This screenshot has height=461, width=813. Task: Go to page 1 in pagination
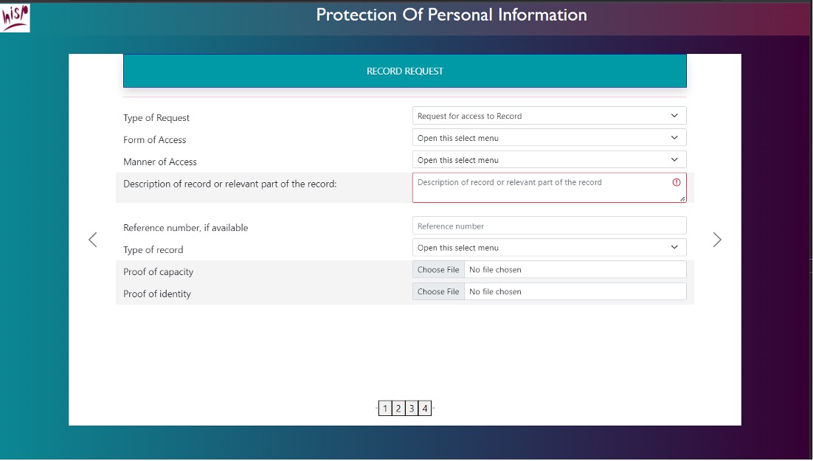click(x=385, y=409)
